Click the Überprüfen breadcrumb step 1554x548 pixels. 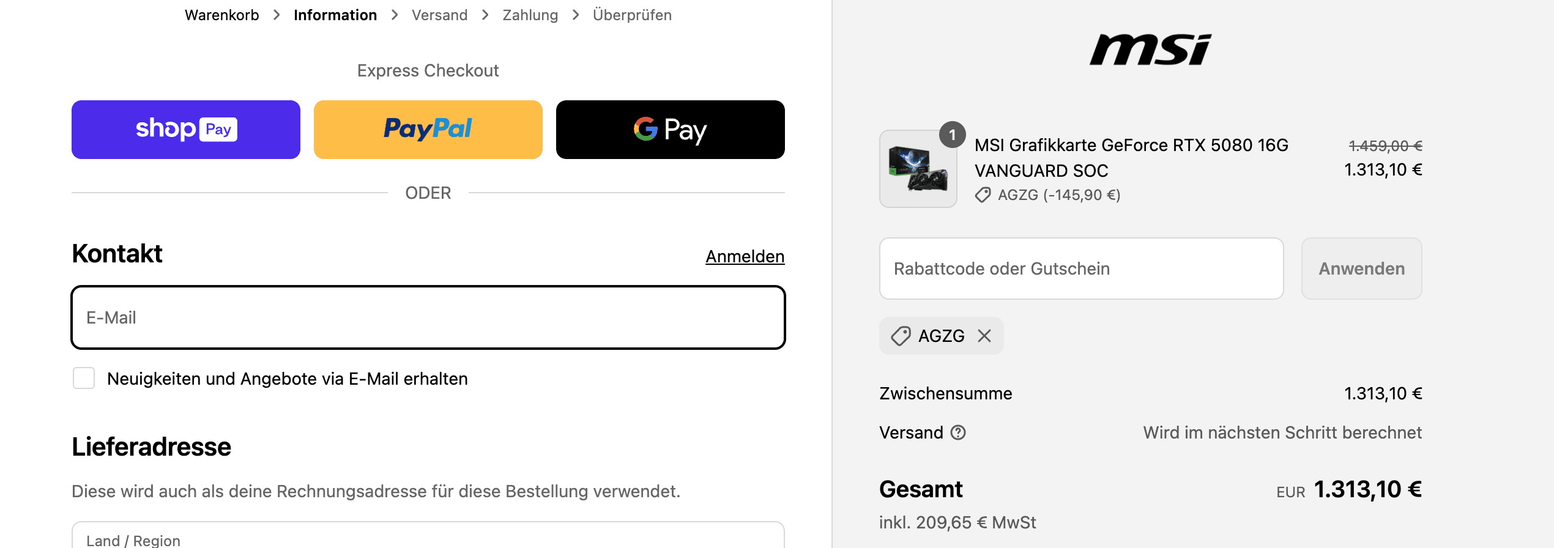pos(632,15)
